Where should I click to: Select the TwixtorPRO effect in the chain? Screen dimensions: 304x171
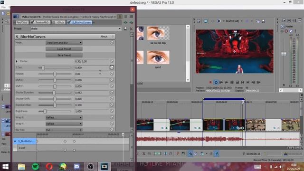tap(42, 22)
